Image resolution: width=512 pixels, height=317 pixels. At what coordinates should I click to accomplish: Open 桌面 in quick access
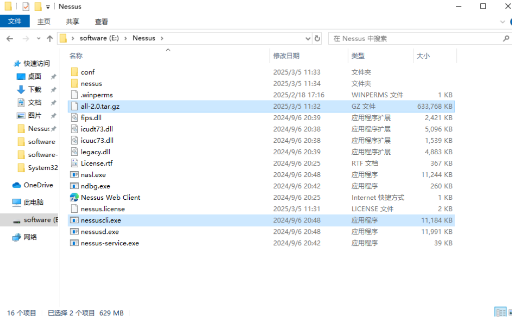(29, 77)
